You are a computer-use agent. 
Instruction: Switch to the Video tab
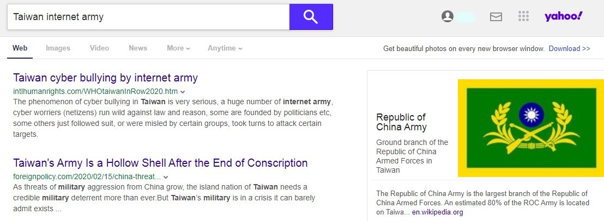tap(99, 48)
